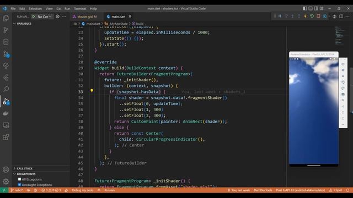Open the Accounts icon in the activity bar

click(x=6, y=169)
